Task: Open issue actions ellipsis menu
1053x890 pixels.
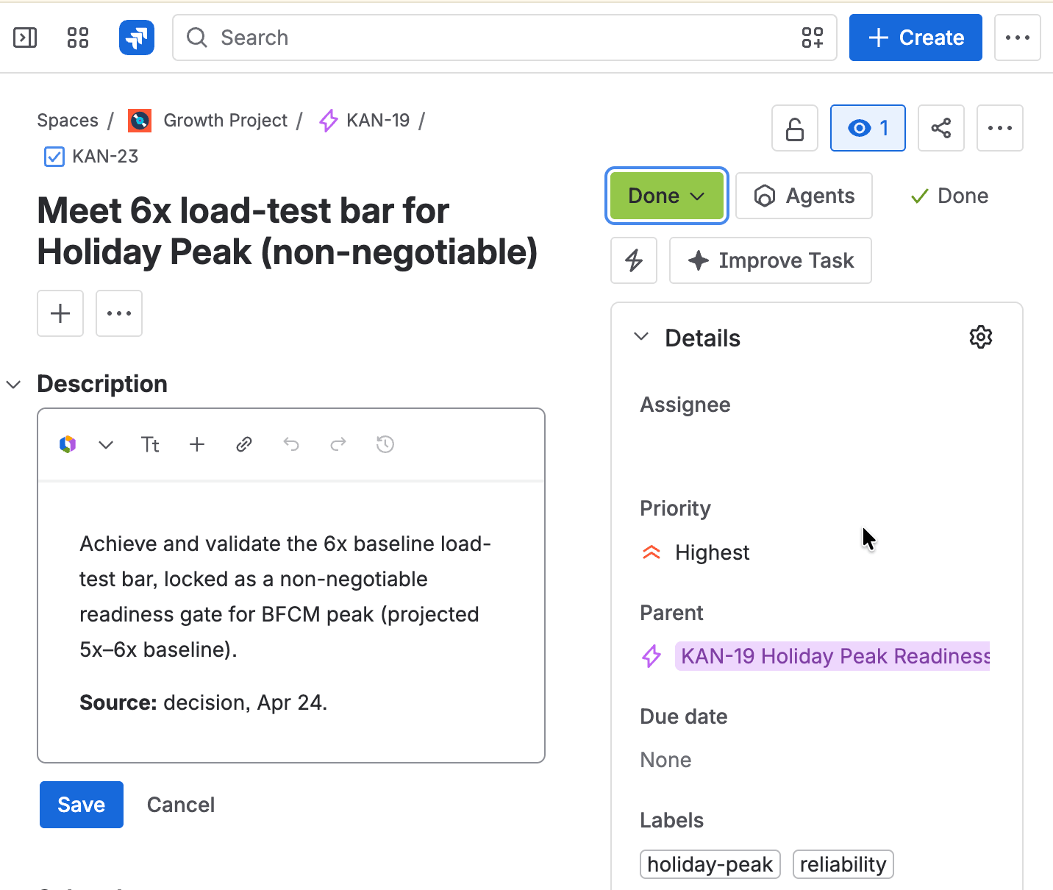Action: 1000,128
